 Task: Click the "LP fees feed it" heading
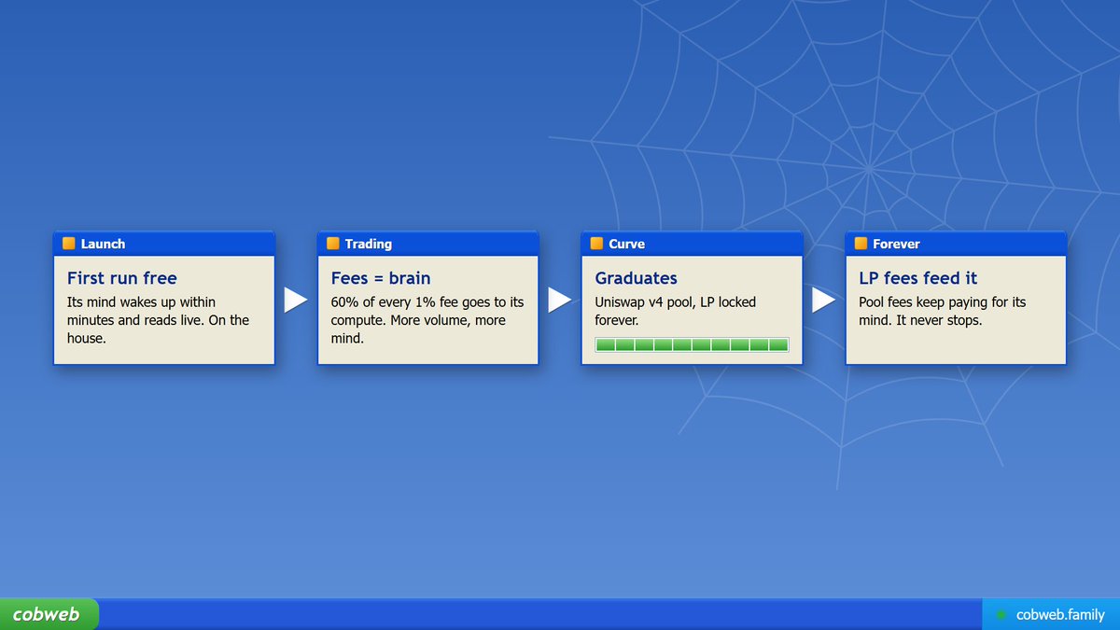point(918,278)
